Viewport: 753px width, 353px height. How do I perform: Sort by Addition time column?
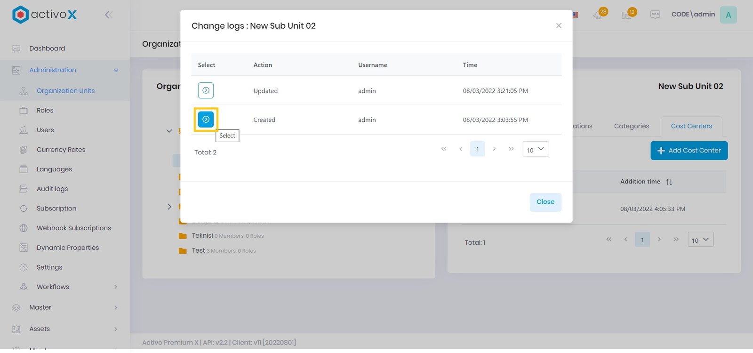[x=669, y=182]
